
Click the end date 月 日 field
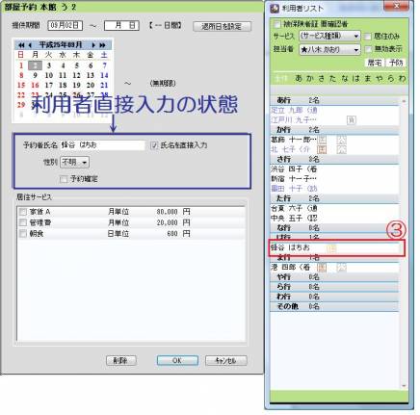(x=121, y=26)
